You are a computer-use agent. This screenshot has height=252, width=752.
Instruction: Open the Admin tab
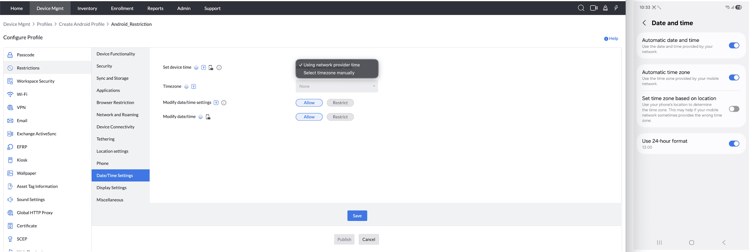tap(184, 8)
